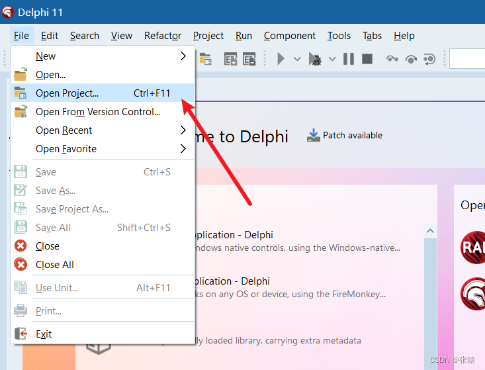Choose Open... from the File menu
This screenshot has width=485, height=370.
tap(103, 75)
